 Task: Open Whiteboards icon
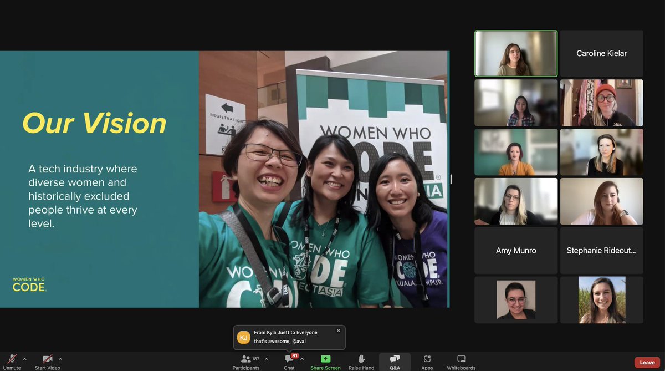(461, 359)
